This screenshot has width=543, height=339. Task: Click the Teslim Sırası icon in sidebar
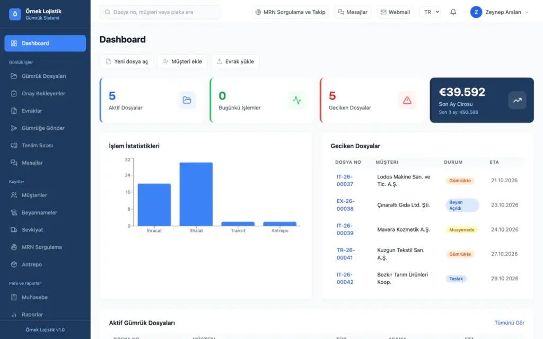pyautogui.click(x=14, y=145)
